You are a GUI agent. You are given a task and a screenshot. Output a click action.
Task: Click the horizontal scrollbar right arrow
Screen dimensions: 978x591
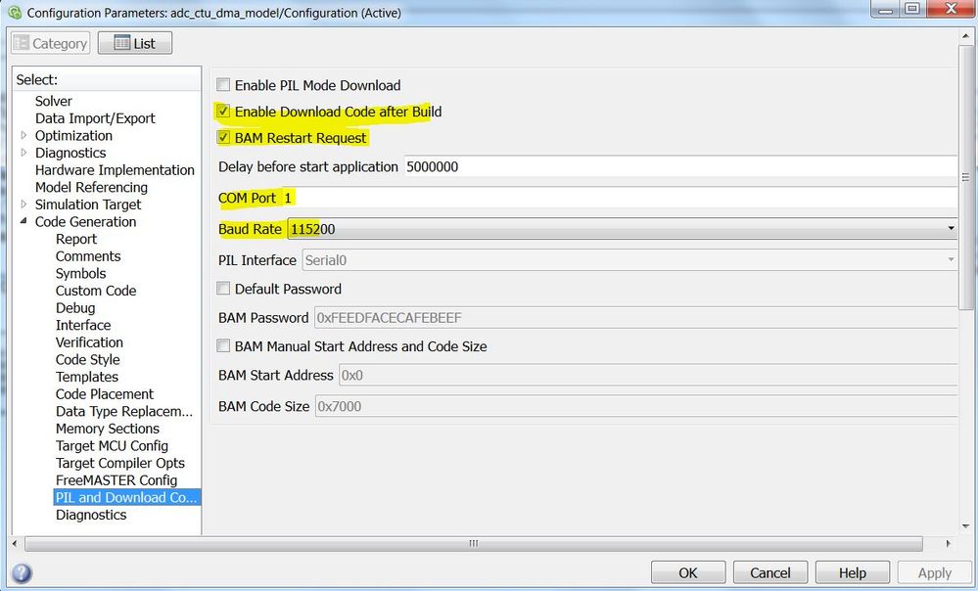[x=948, y=544]
